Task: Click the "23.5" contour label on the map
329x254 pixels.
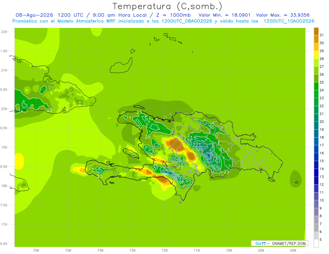Action: click(192, 138)
